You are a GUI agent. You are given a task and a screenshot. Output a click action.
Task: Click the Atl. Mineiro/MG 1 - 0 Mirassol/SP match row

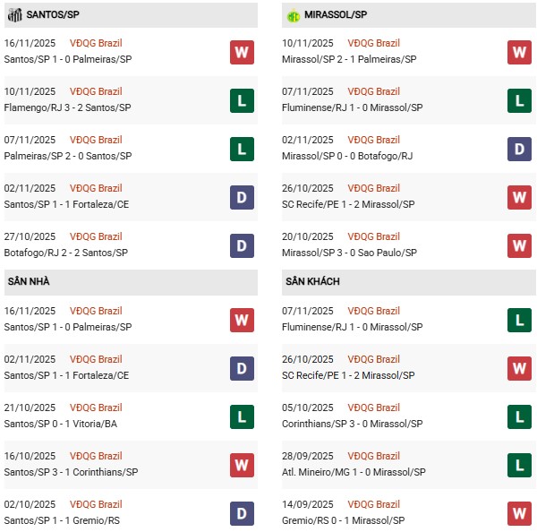pos(352,472)
